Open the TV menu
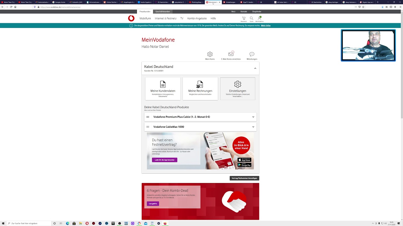The width and height of the screenshot is (403, 226). pos(182,19)
